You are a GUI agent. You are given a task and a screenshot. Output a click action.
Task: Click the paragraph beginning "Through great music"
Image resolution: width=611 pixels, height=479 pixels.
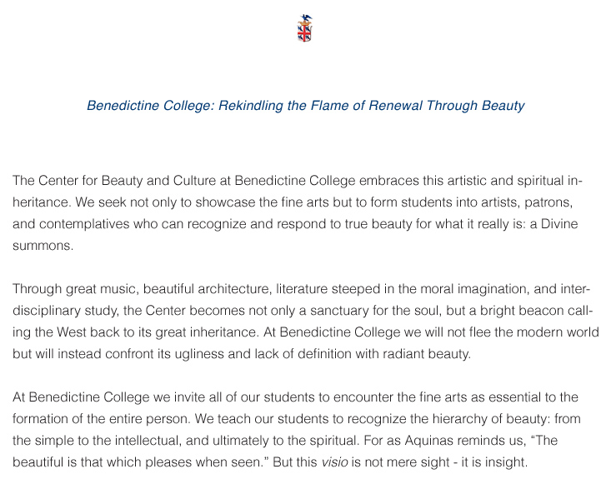click(305, 322)
